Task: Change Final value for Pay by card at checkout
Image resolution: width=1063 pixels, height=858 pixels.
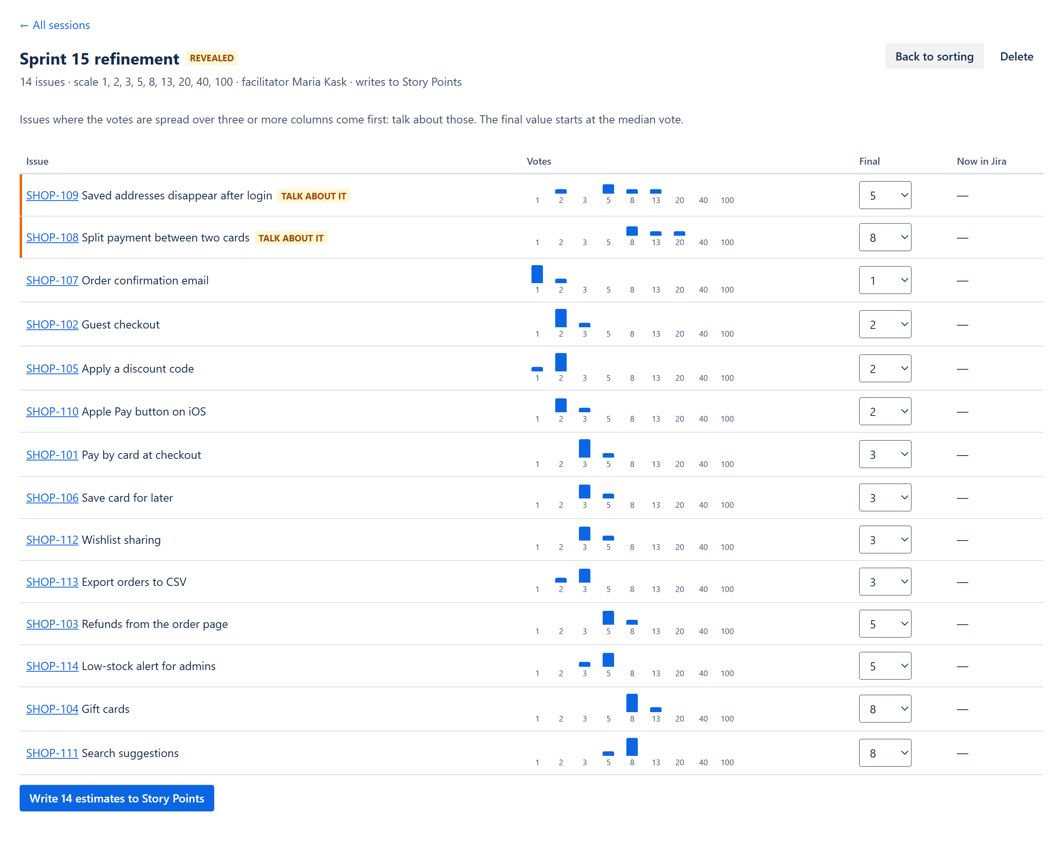Action: click(x=885, y=454)
